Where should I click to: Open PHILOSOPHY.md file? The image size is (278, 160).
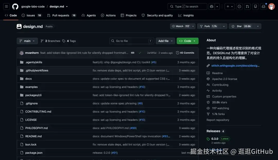click(36, 128)
